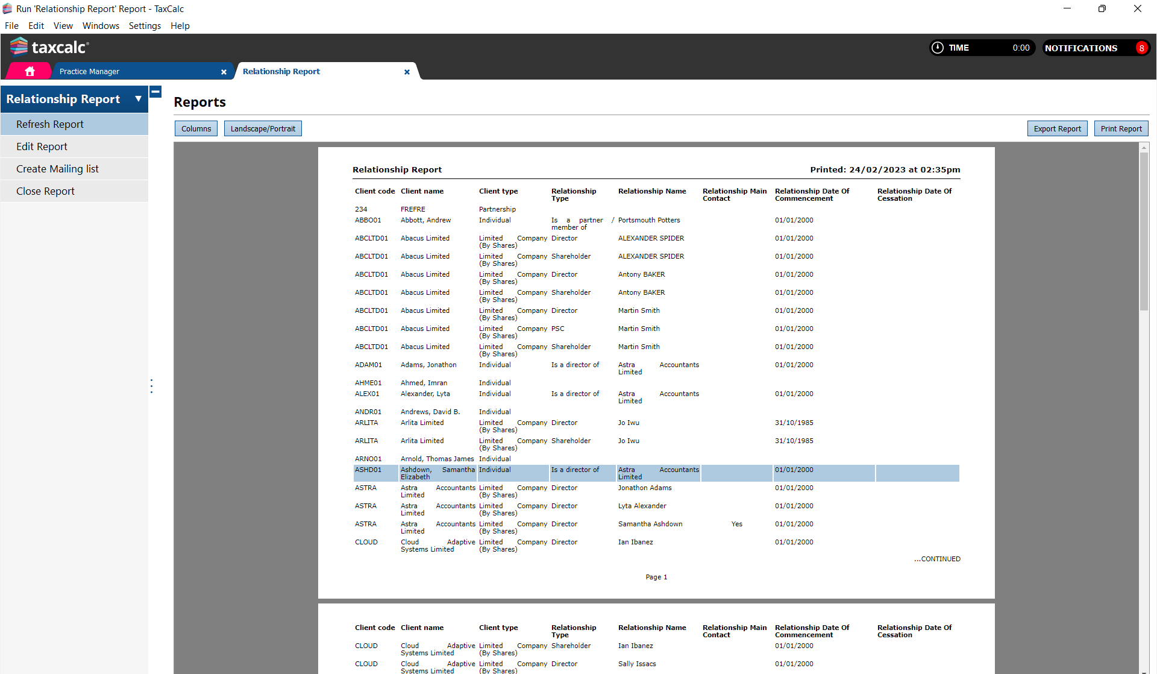The height and width of the screenshot is (674, 1157).
Task: Close the Relationship Report tab
Action: [407, 72]
